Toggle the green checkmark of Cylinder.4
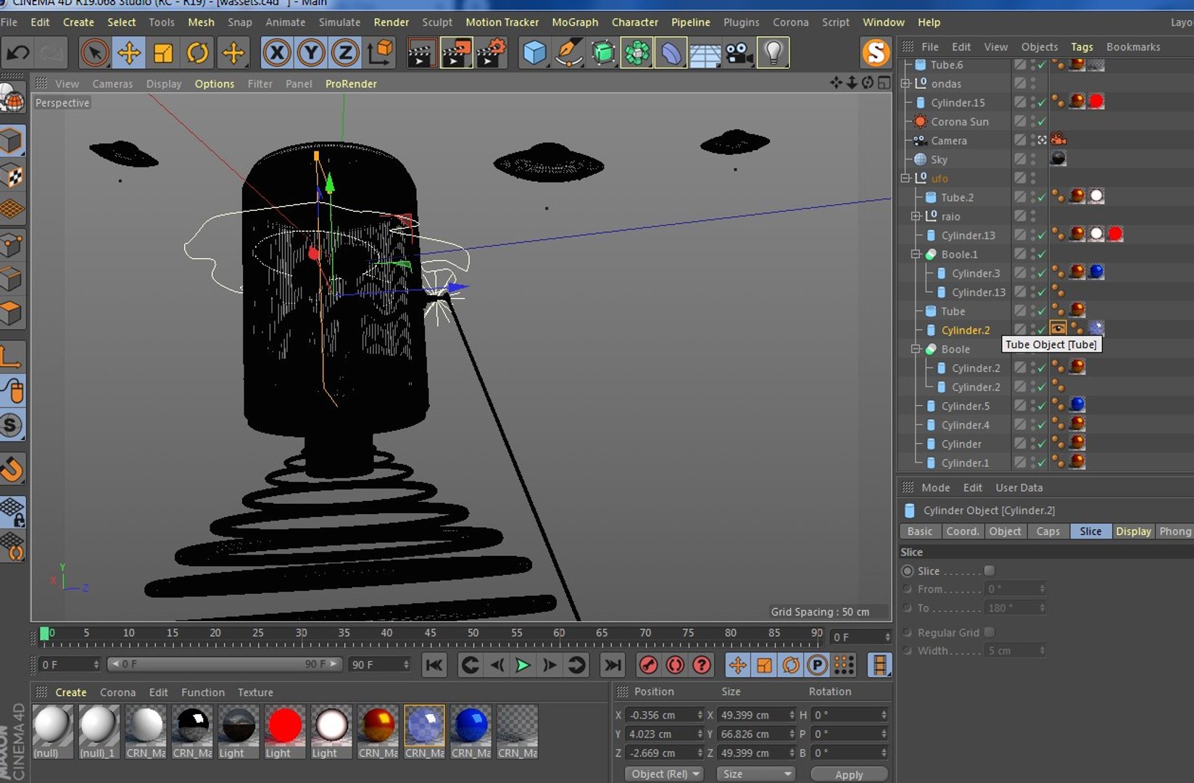The width and height of the screenshot is (1194, 783). point(1042,425)
